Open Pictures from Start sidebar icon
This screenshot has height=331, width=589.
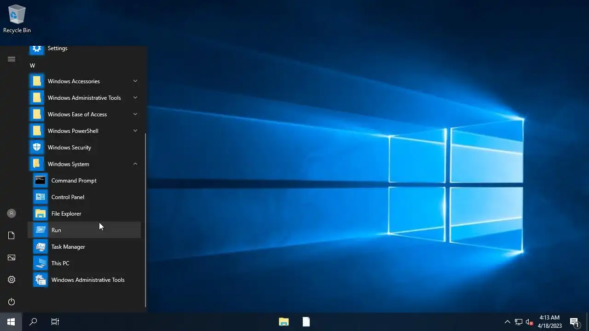point(12,257)
